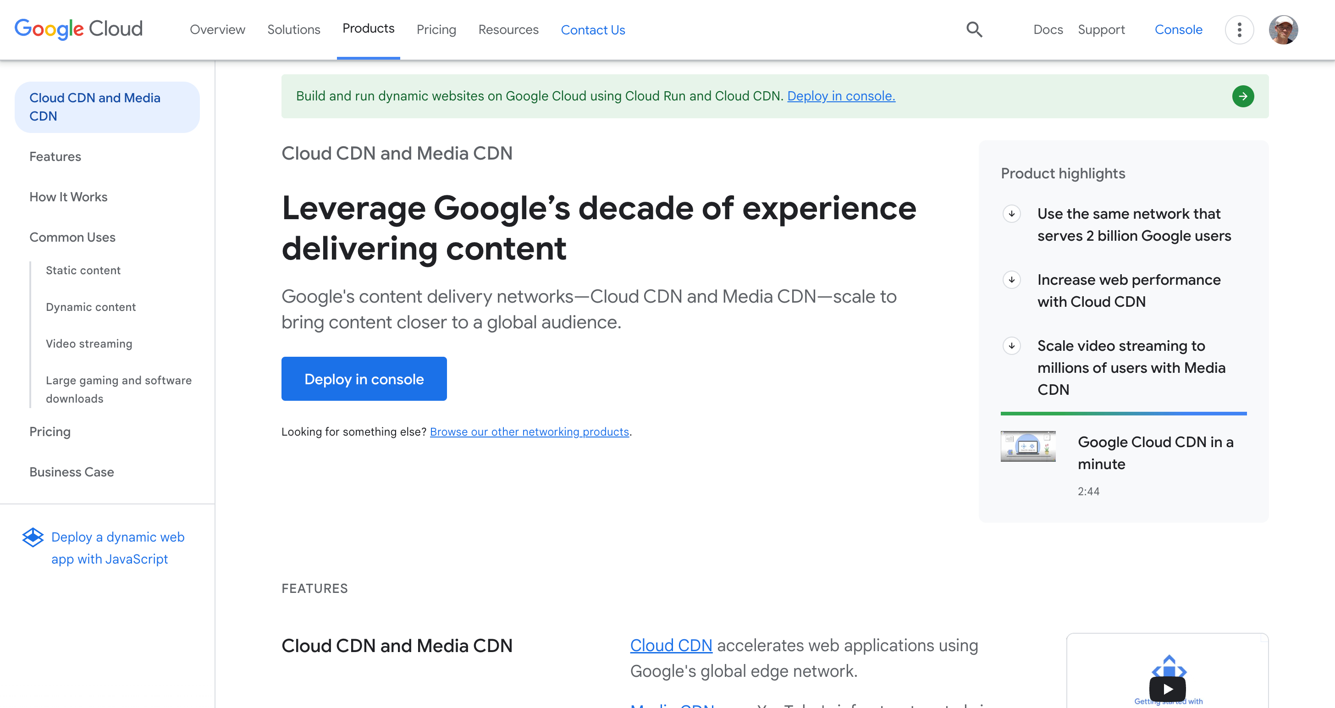1335x708 pixels.
Task: Click the Contact Us link
Action: tap(593, 30)
